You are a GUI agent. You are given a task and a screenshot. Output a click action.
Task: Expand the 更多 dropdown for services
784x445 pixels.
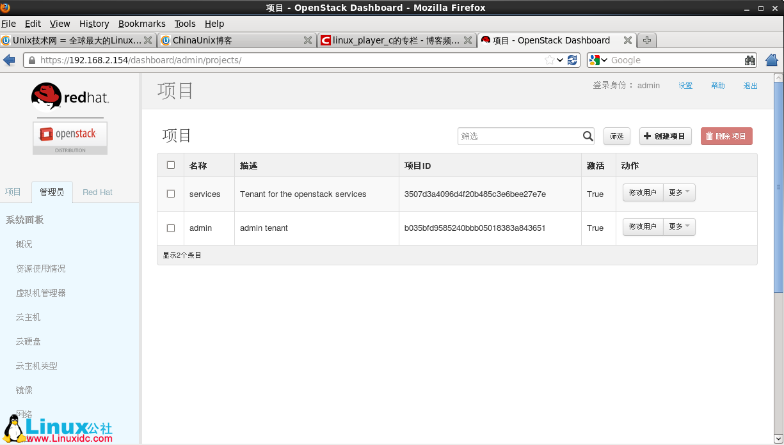tap(678, 192)
